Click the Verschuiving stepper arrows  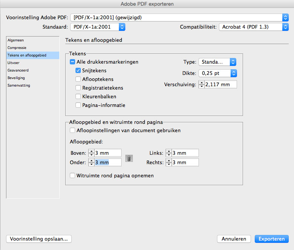[x=202, y=84]
